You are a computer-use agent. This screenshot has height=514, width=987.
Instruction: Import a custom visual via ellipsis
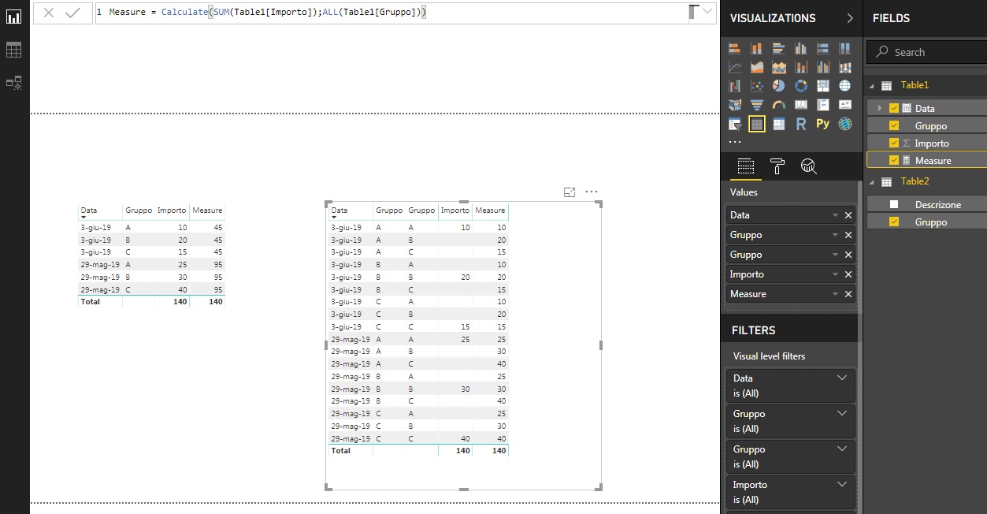pyautogui.click(x=735, y=142)
